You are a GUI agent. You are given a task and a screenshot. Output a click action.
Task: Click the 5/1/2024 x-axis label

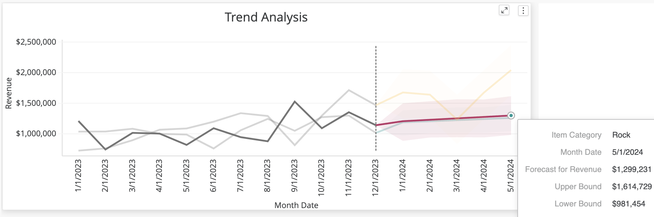tap(511, 175)
